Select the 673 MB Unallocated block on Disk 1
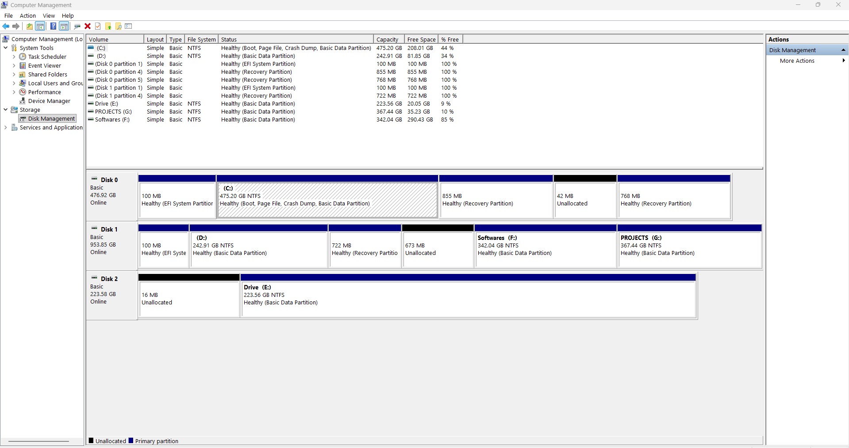 point(438,246)
